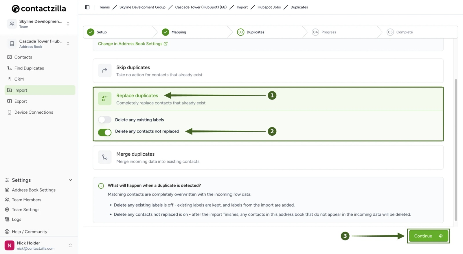This screenshot has height=254, width=463.
Task: Open the Import sidebar item
Action: pyautogui.click(x=40, y=90)
